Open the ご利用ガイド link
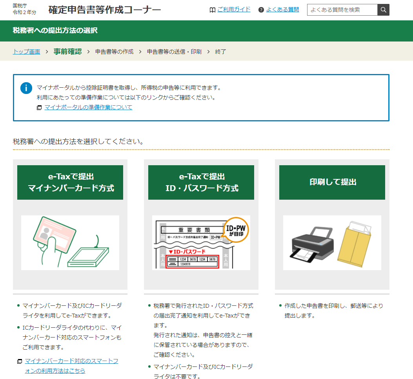 [x=234, y=9]
